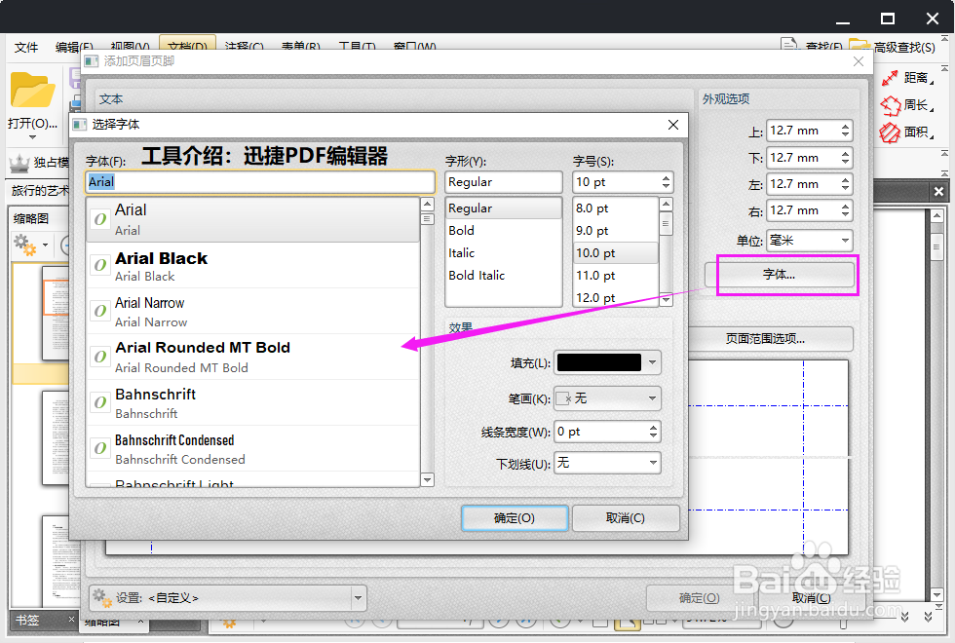This screenshot has width=955, height=643.
Task: Select the Bahnschrift font
Action: click(252, 402)
